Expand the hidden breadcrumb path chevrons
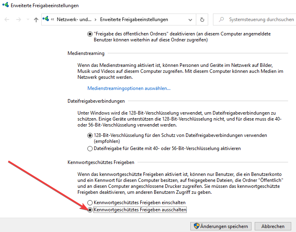 pyautogui.click(x=52, y=19)
